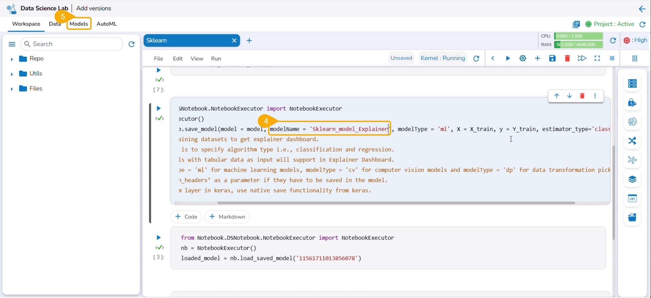
Task: Toggle the three-bar column panel icon
Action: (634, 58)
